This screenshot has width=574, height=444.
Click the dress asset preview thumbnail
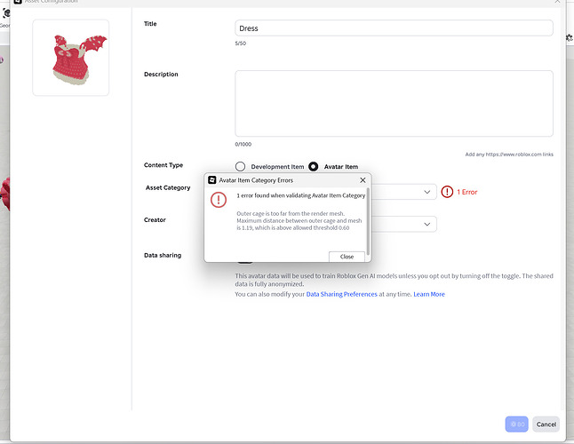tap(71, 58)
